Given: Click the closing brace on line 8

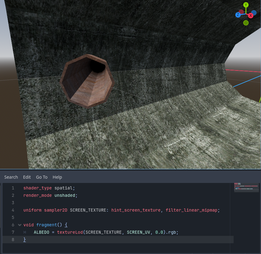Looking at the screenshot, I should (x=25, y=240).
